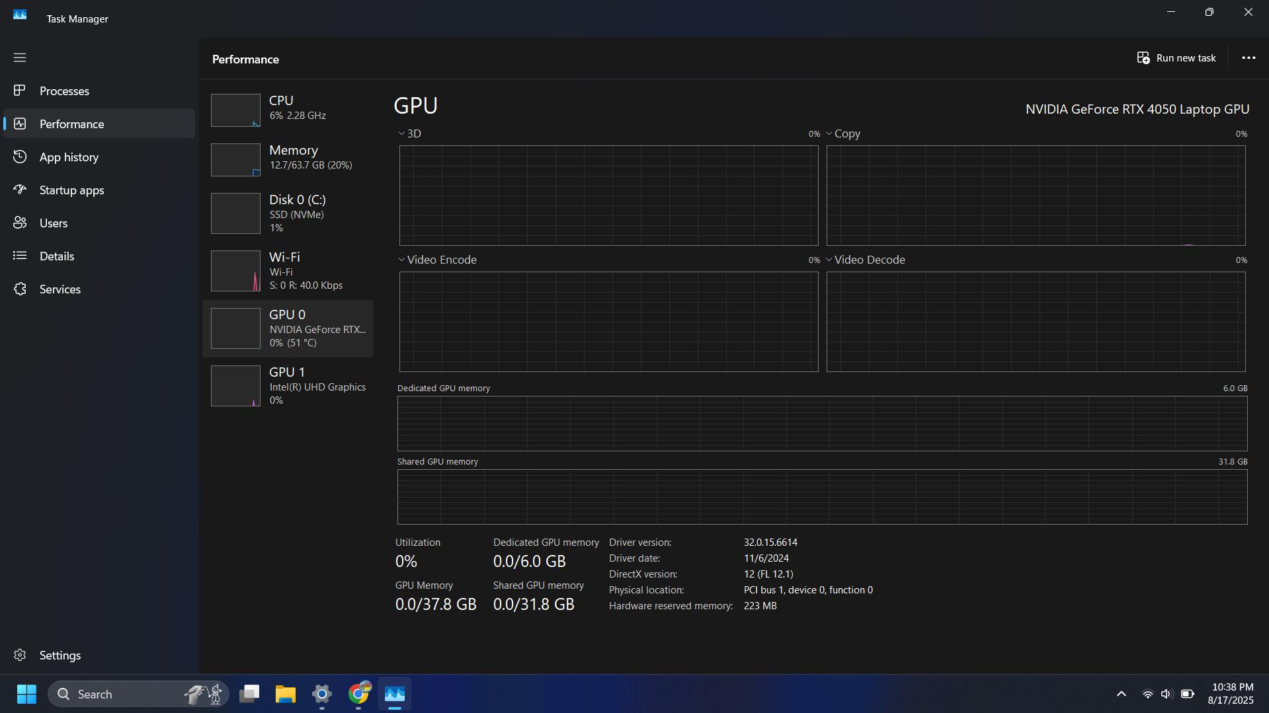Open the Startup apps page

pos(99,190)
